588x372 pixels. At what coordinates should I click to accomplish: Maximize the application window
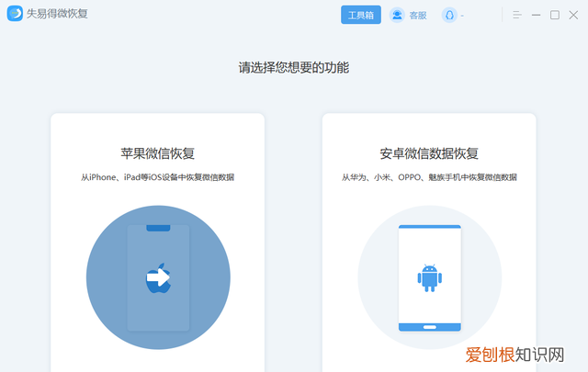[x=555, y=15]
